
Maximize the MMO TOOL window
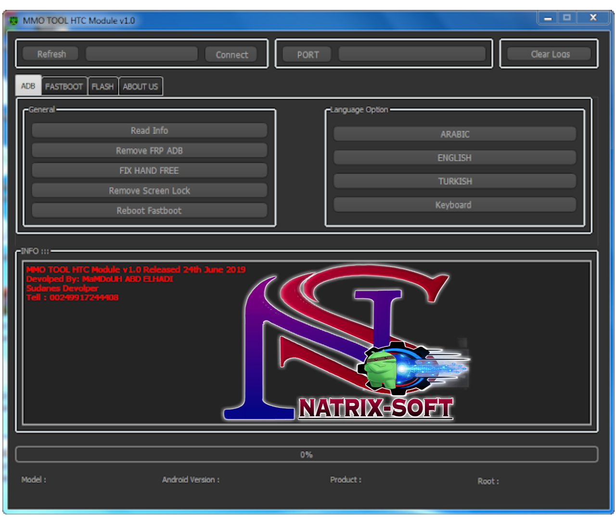click(x=567, y=18)
